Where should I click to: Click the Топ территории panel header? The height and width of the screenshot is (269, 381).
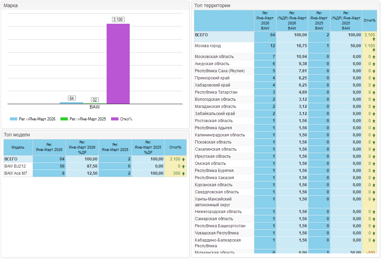pos(213,5)
